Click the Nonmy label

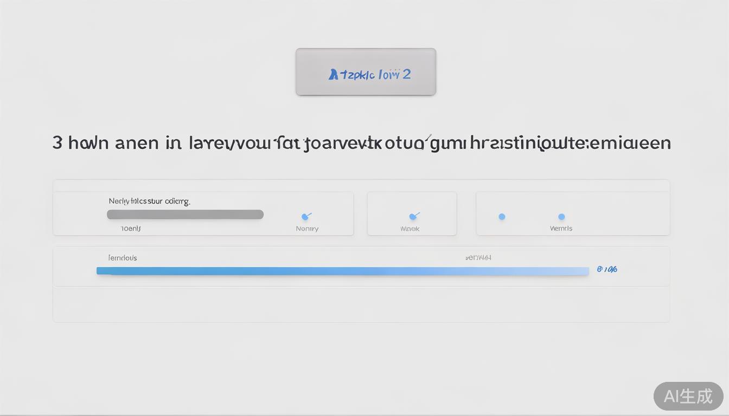(307, 229)
